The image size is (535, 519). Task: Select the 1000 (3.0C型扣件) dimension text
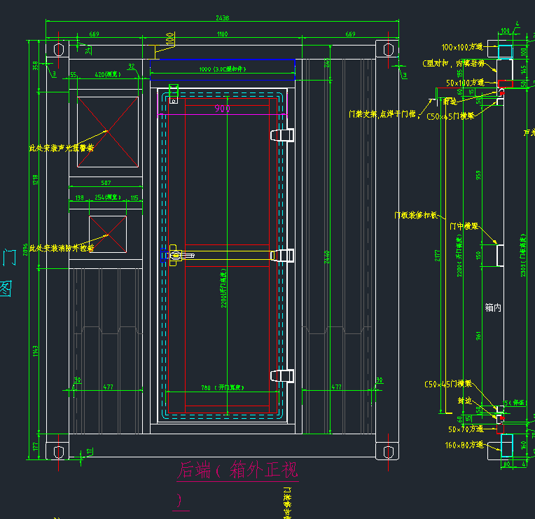click(x=221, y=69)
